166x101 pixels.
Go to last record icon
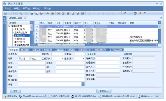tap(82, 13)
